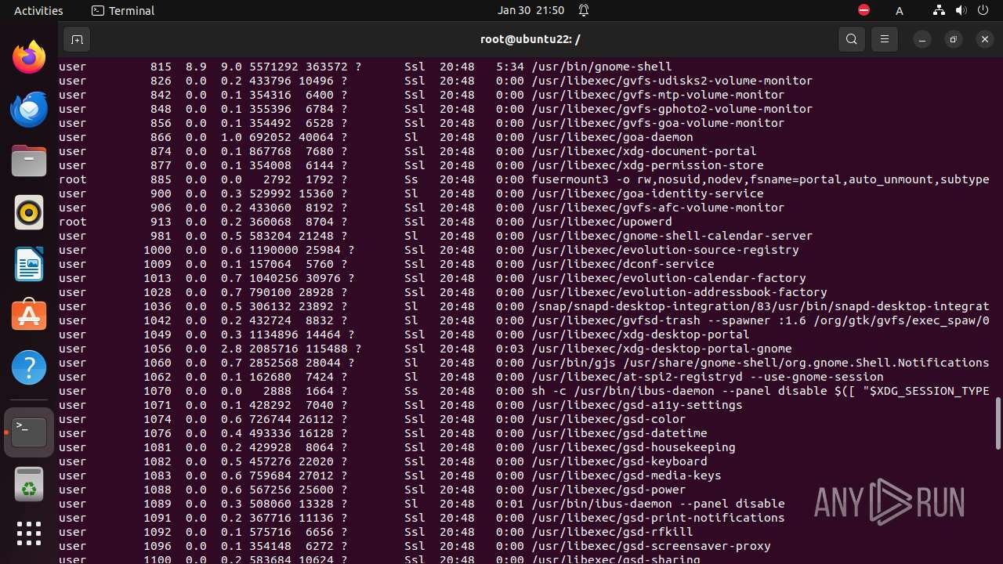
Task: Click the gvfs-goa-volume-monitor line
Action: pos(657,123)
